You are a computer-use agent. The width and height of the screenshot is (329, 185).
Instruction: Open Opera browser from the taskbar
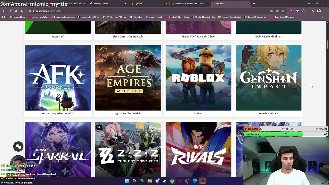pos(180,181)
